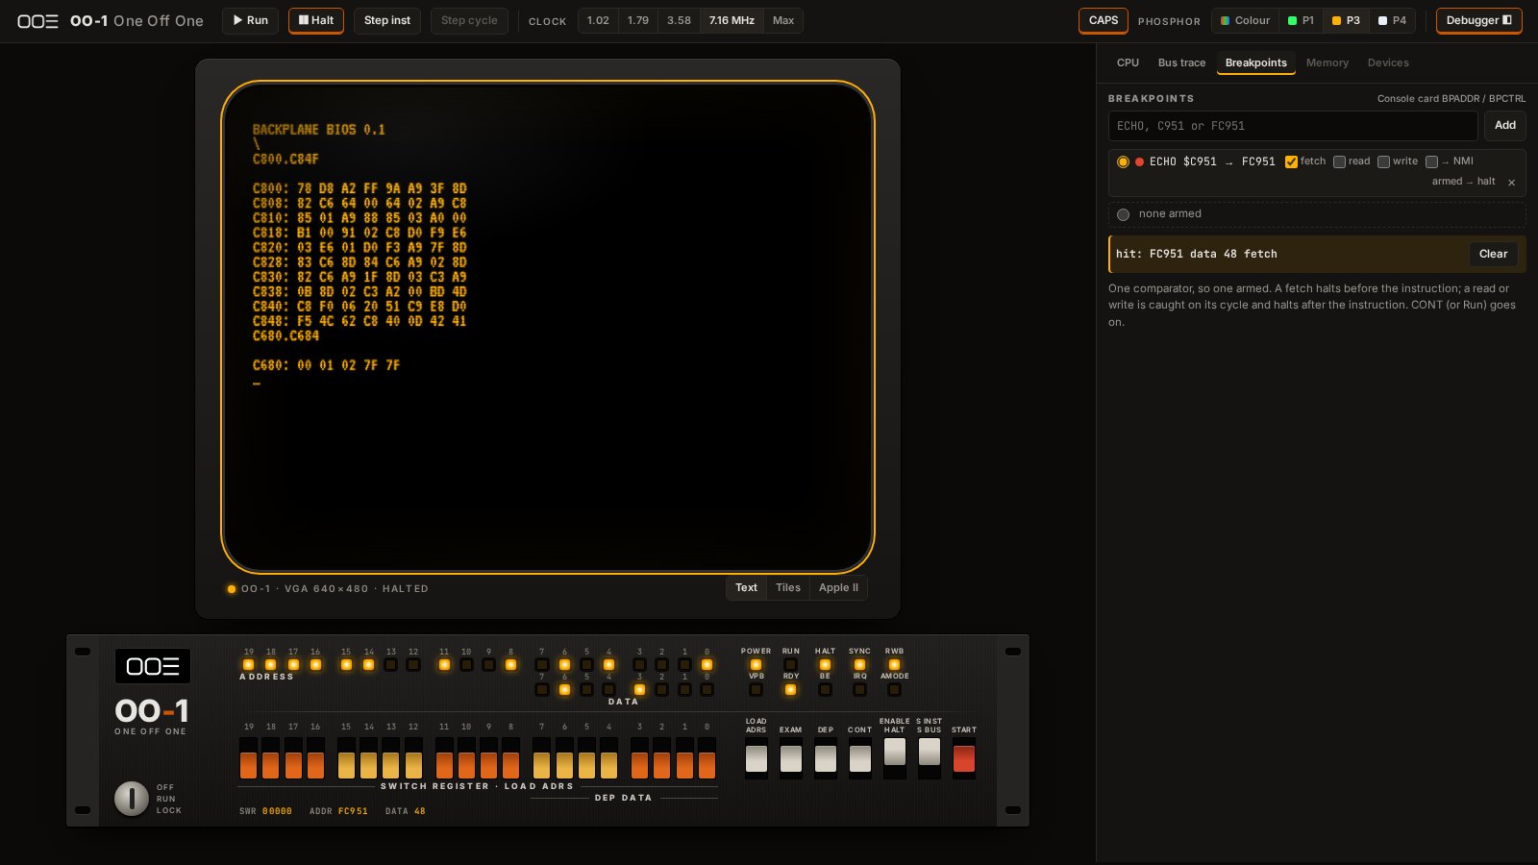
Task: Hit the red START panel switch
Action: (x=964, y=758)
